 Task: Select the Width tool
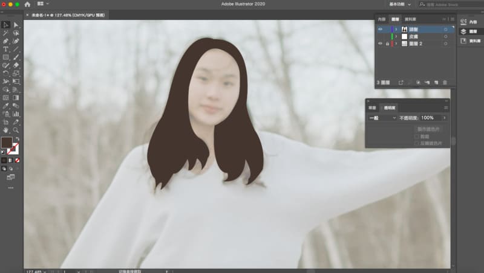(x=5, y=82)
